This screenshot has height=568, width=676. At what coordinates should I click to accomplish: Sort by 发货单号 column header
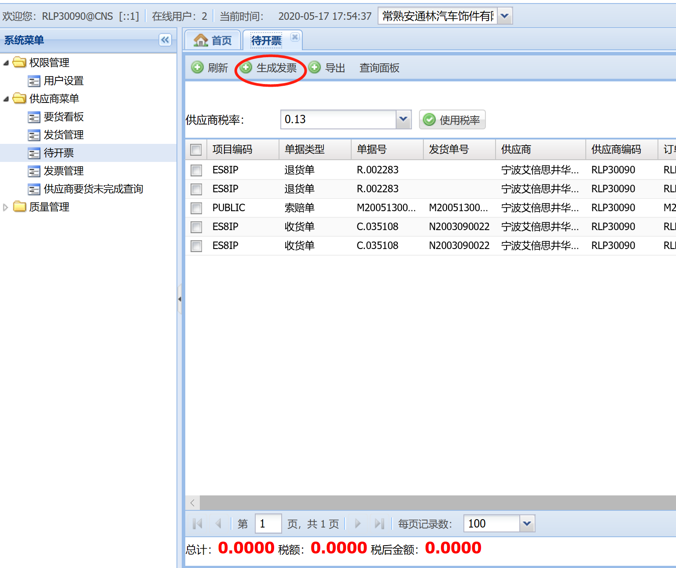click(x=459, y=150)
